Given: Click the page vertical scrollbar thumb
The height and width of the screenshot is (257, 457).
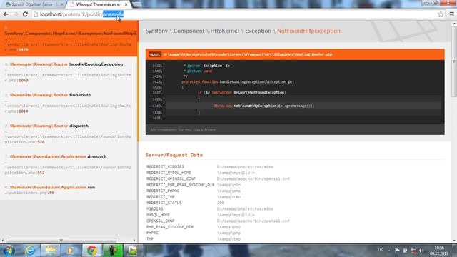Looking at the screenshot, I should click(454, 62).
